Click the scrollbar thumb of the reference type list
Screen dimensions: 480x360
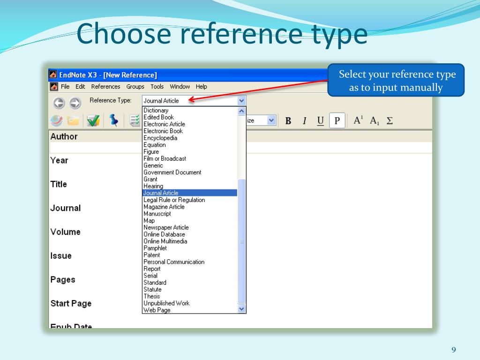[x=241, y=241]
